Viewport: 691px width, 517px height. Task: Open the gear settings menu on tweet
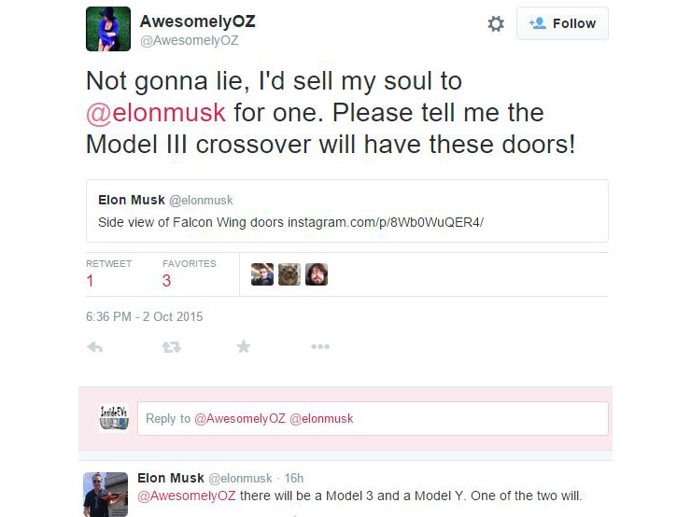(x=496, y=23)
